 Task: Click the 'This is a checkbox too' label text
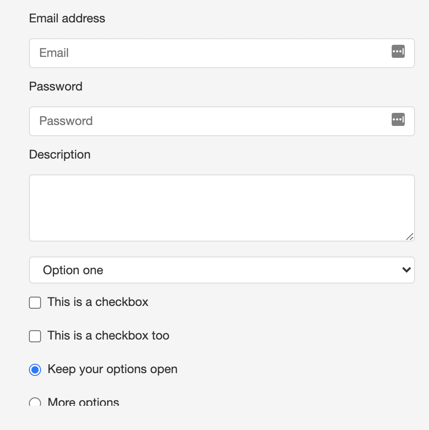[x=109, y=335]
